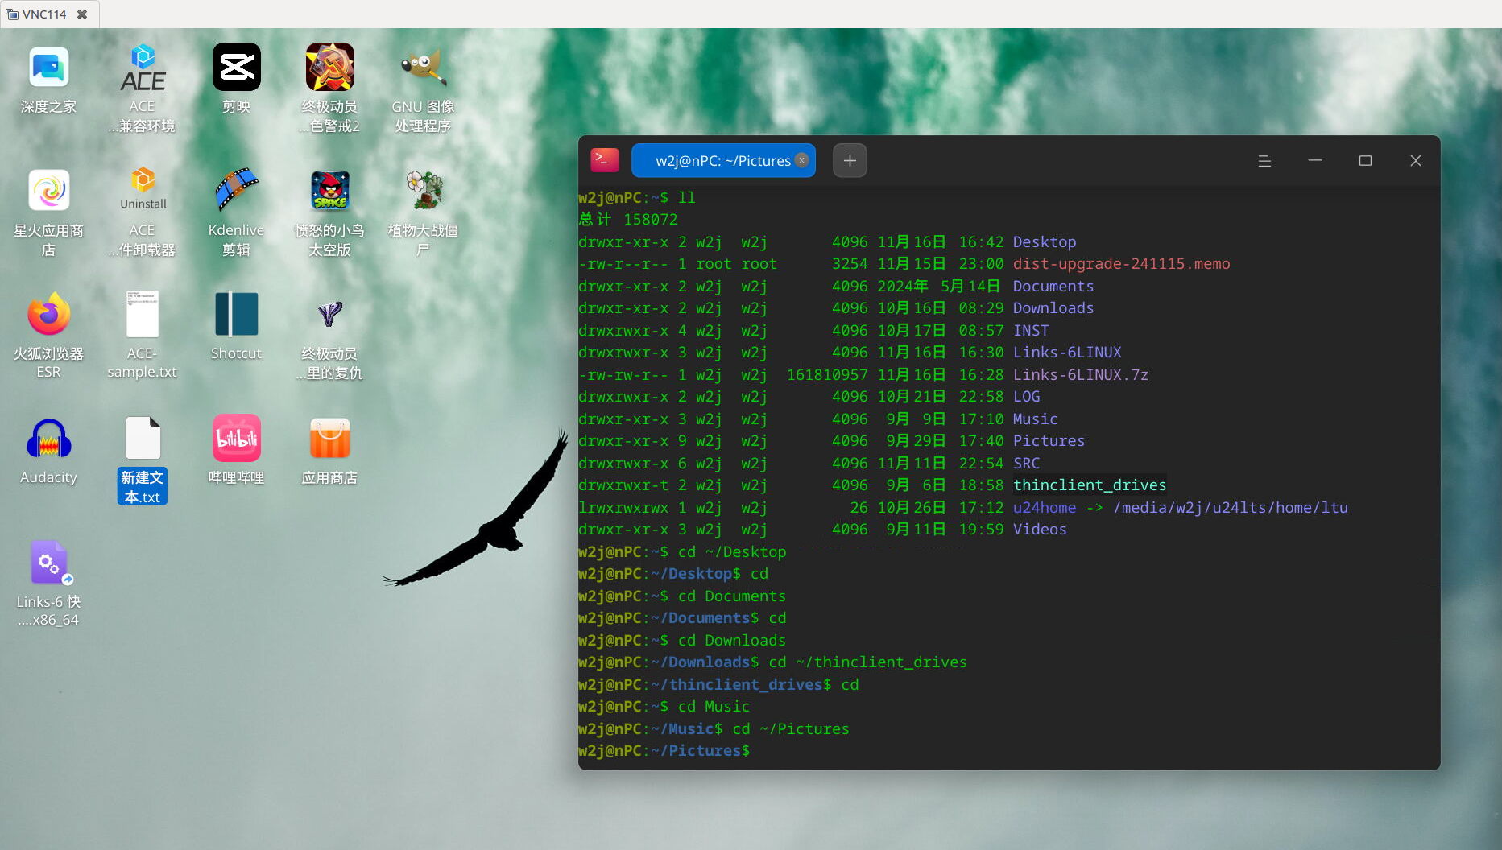Viewport: 1502px width, 850px height.
Task: Select the w2j@nPC: ~/Pictures tab
Action: [723, 160]
